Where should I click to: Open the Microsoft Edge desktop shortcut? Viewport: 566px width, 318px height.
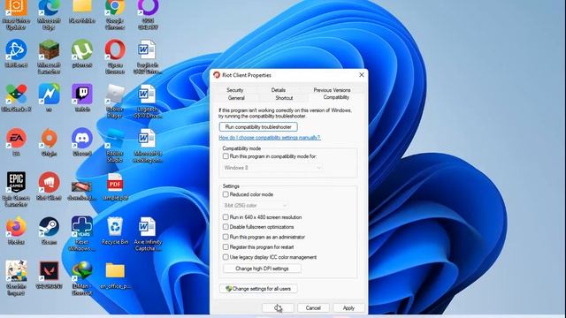[50, 9]
